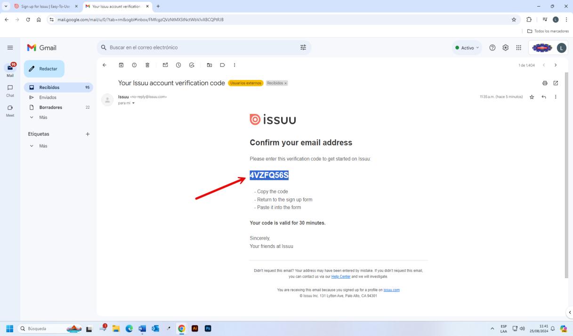The width and height of the screenshot is (573, 336).
Task: Go to the previous conversation arrow
Action: (544, 65)
